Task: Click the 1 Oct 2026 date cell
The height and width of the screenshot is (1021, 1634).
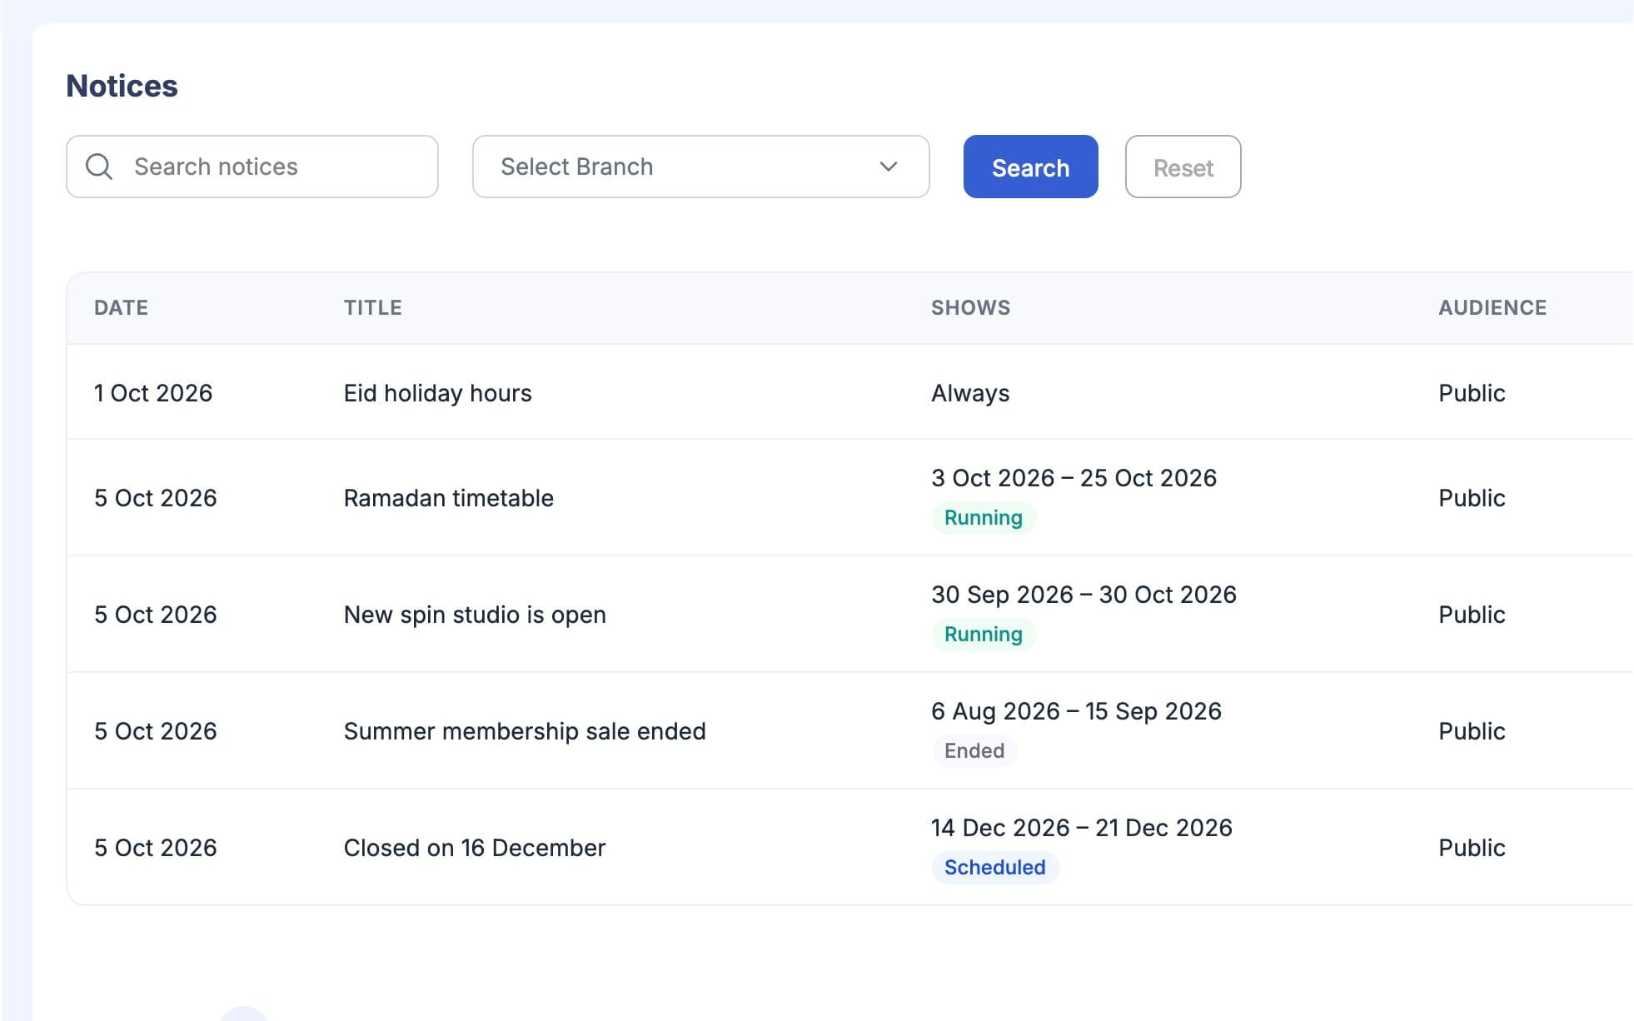Action: 153,393
